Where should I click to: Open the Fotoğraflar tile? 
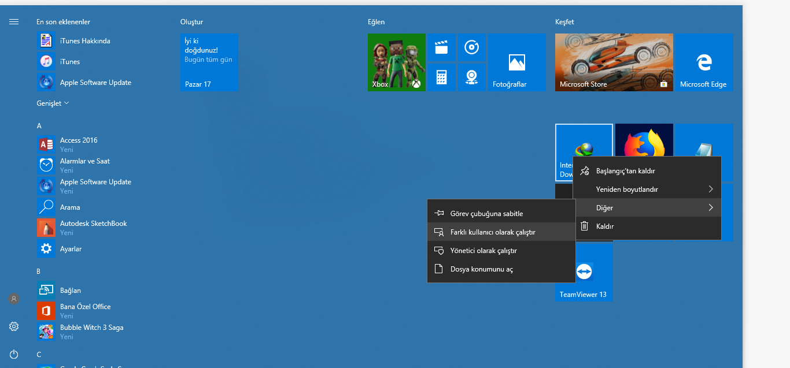[x=516, y=62]
